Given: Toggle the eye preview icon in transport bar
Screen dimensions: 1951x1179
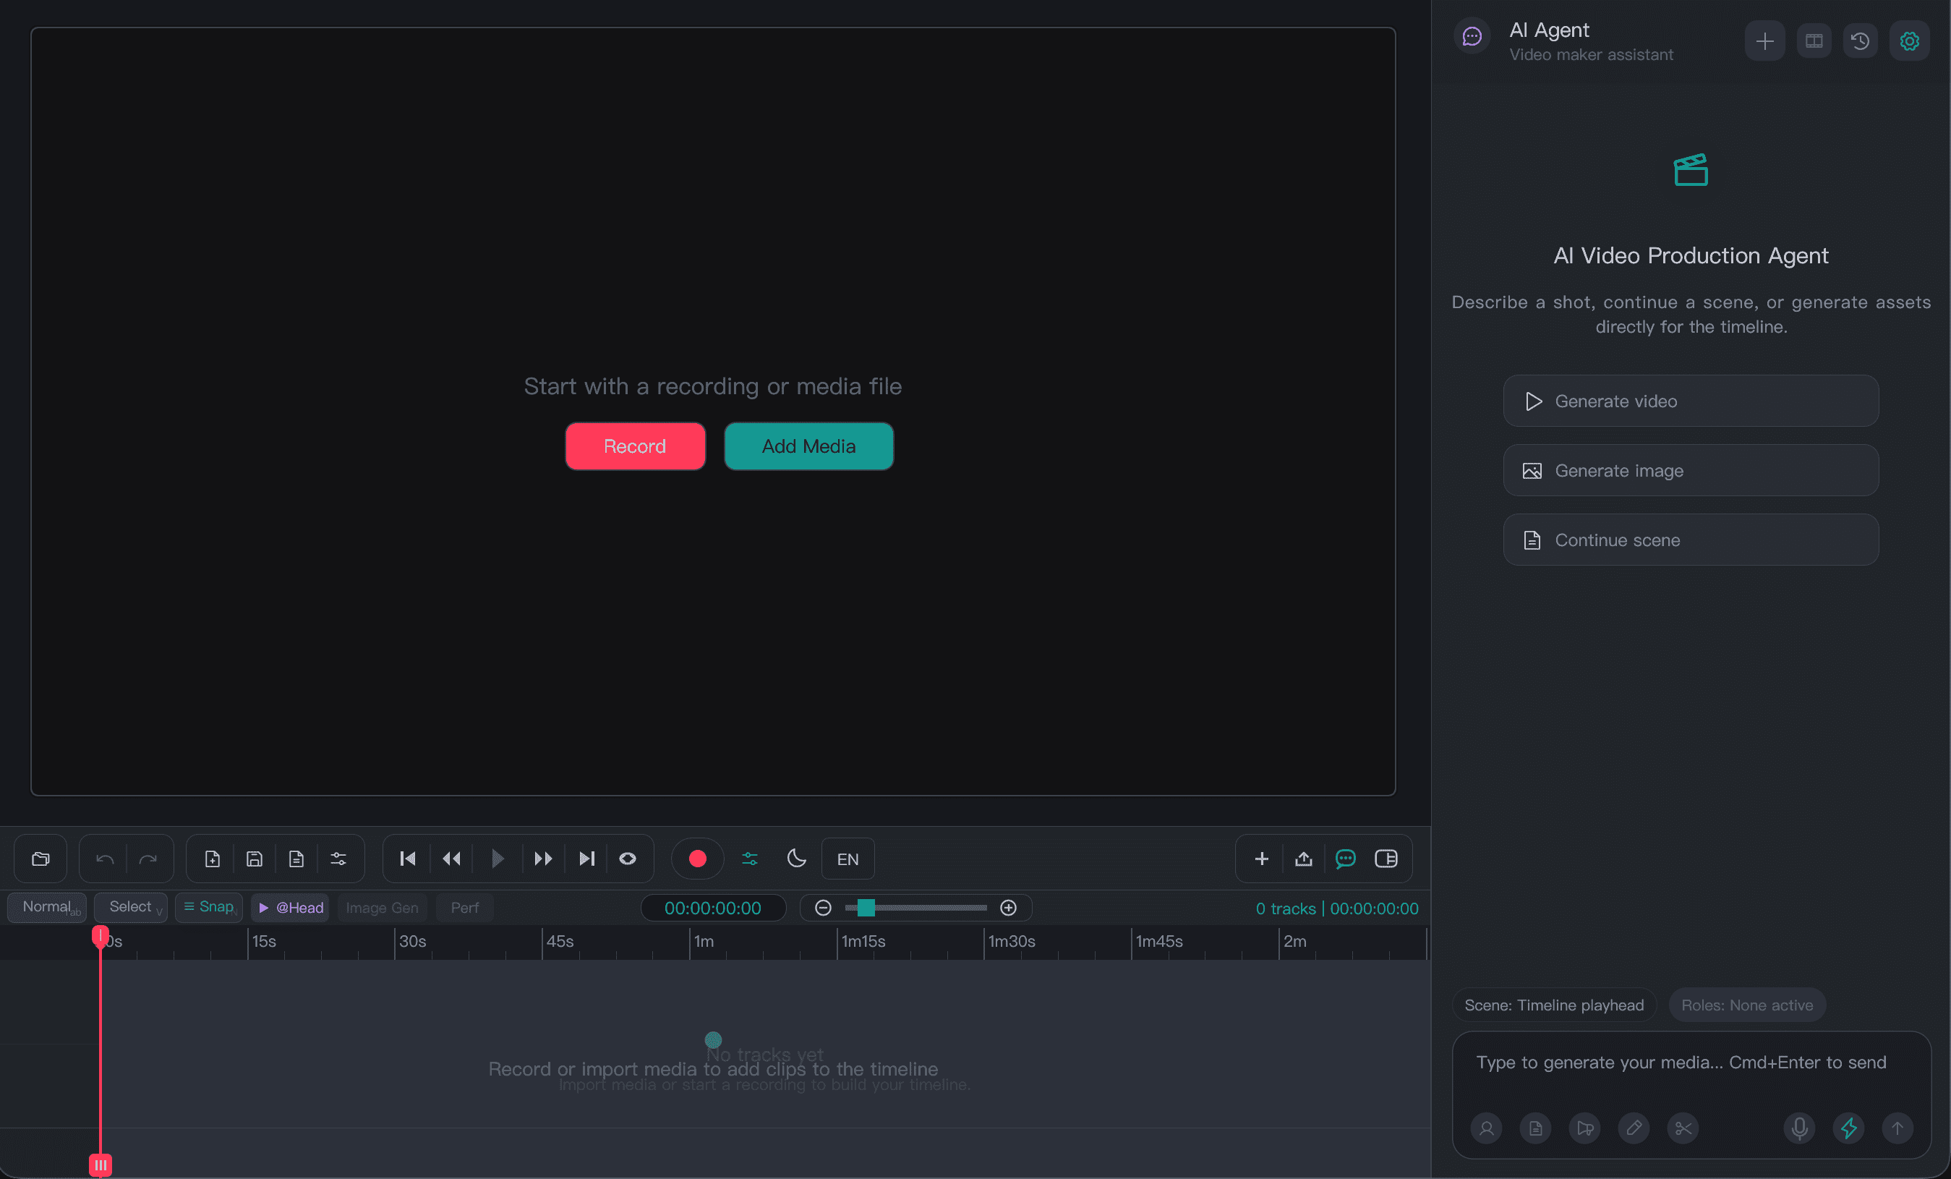Looking at the screenshot, I should tap(628, 859).
